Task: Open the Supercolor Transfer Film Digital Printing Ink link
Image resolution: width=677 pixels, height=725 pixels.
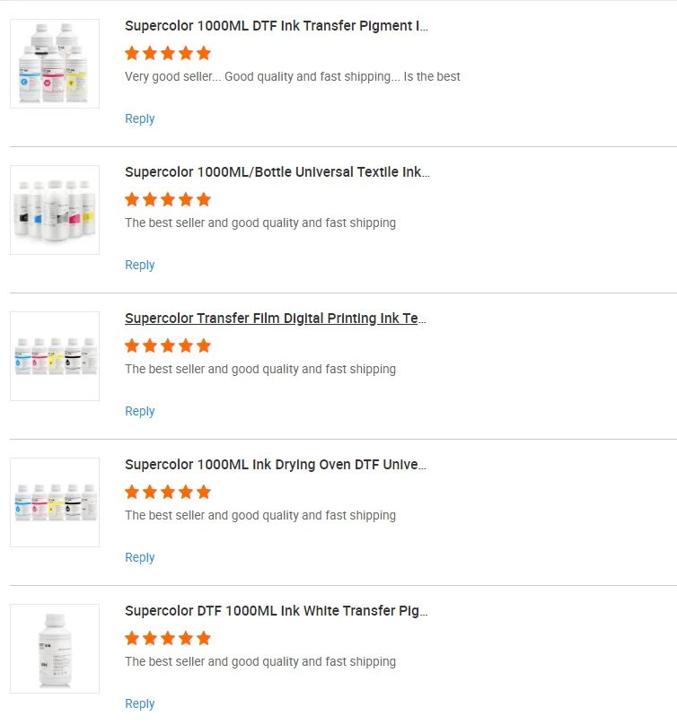Action: (x=276, y=319)
